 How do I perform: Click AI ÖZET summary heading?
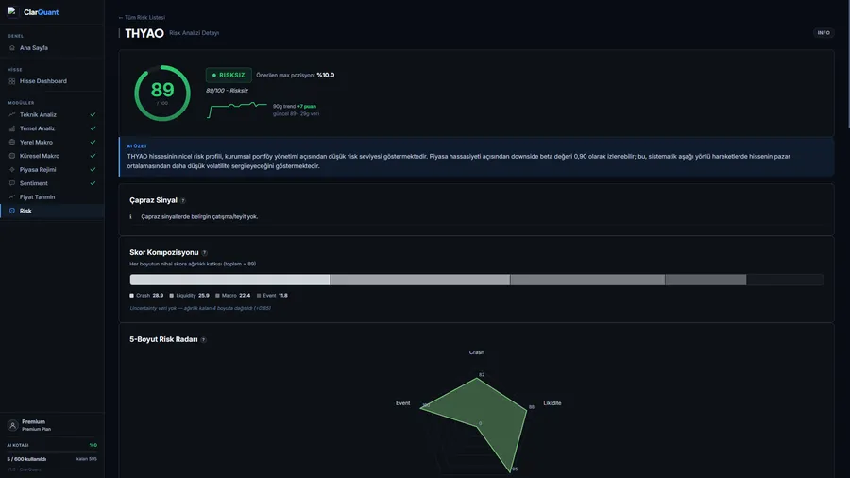pos(137,146)
